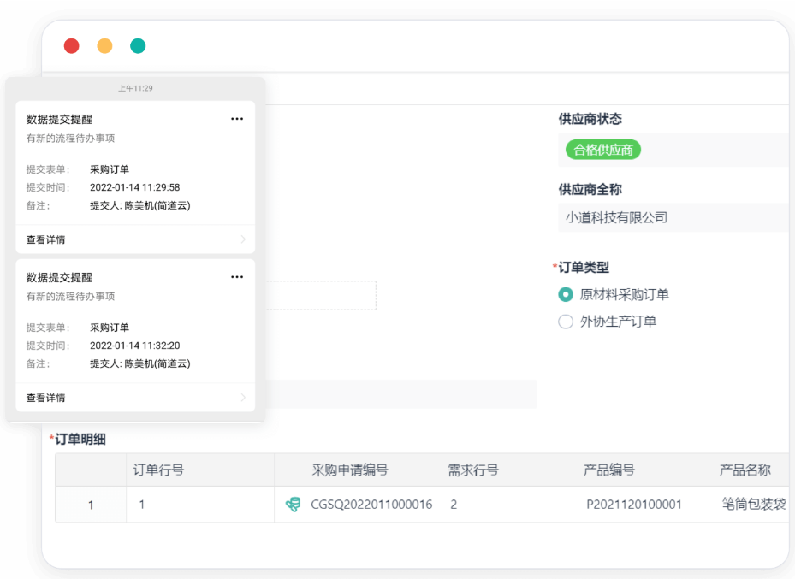Click the yellow window control dot
Viewport: 795px width, 579px height.
104,46
